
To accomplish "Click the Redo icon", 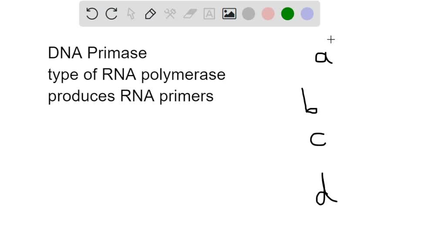I will pos(111,14).
